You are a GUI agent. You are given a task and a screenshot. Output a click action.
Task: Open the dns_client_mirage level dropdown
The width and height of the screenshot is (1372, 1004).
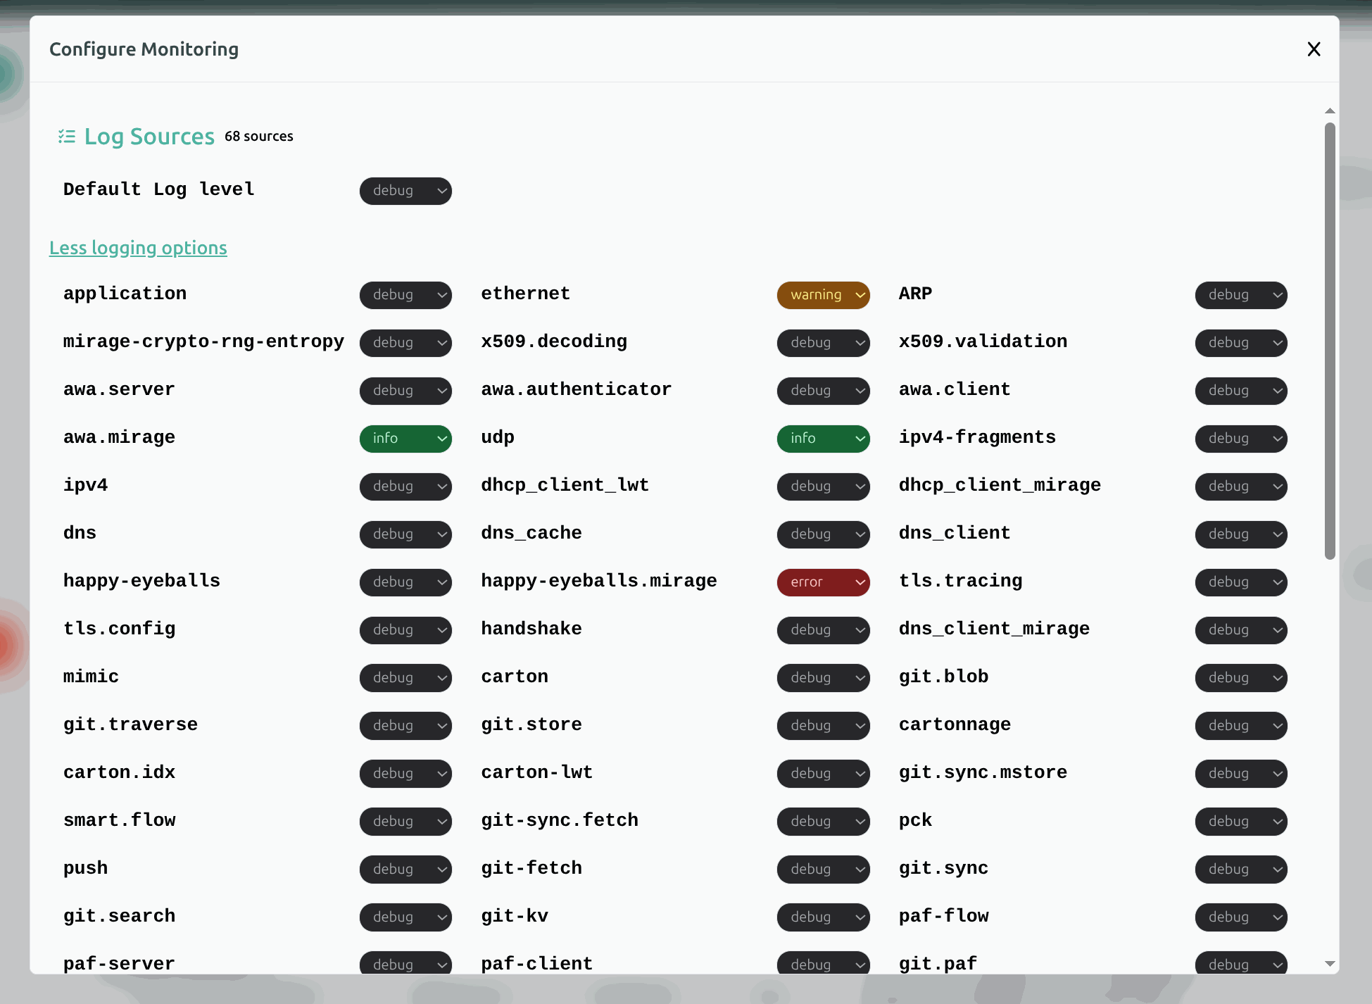1241,630
